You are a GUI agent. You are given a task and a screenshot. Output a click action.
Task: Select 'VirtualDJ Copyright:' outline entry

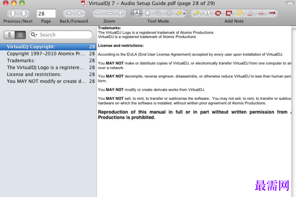pyautogui.click(x=48, y=46)
